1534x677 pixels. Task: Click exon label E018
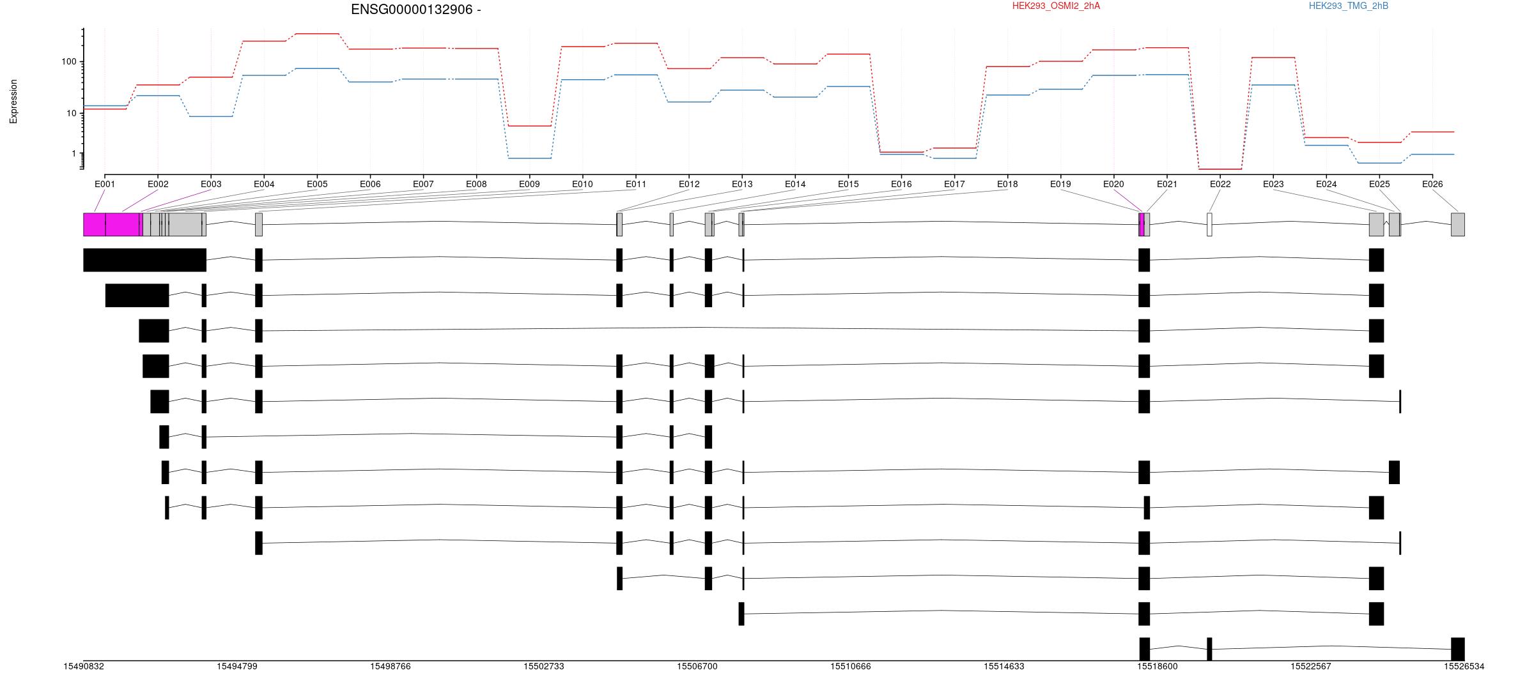[1007, 185]
